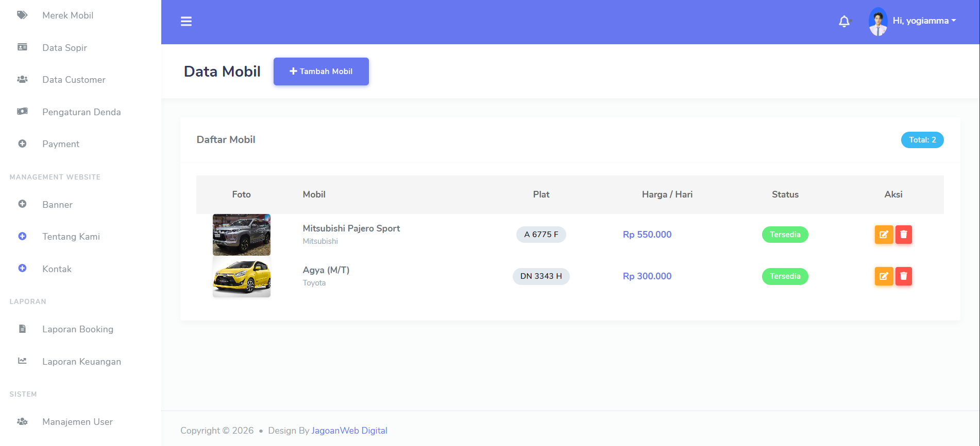The width and height of the screenshot is (980, 446).
Task: Expand the Banner sidebar item
Action: tap(57, 205)
